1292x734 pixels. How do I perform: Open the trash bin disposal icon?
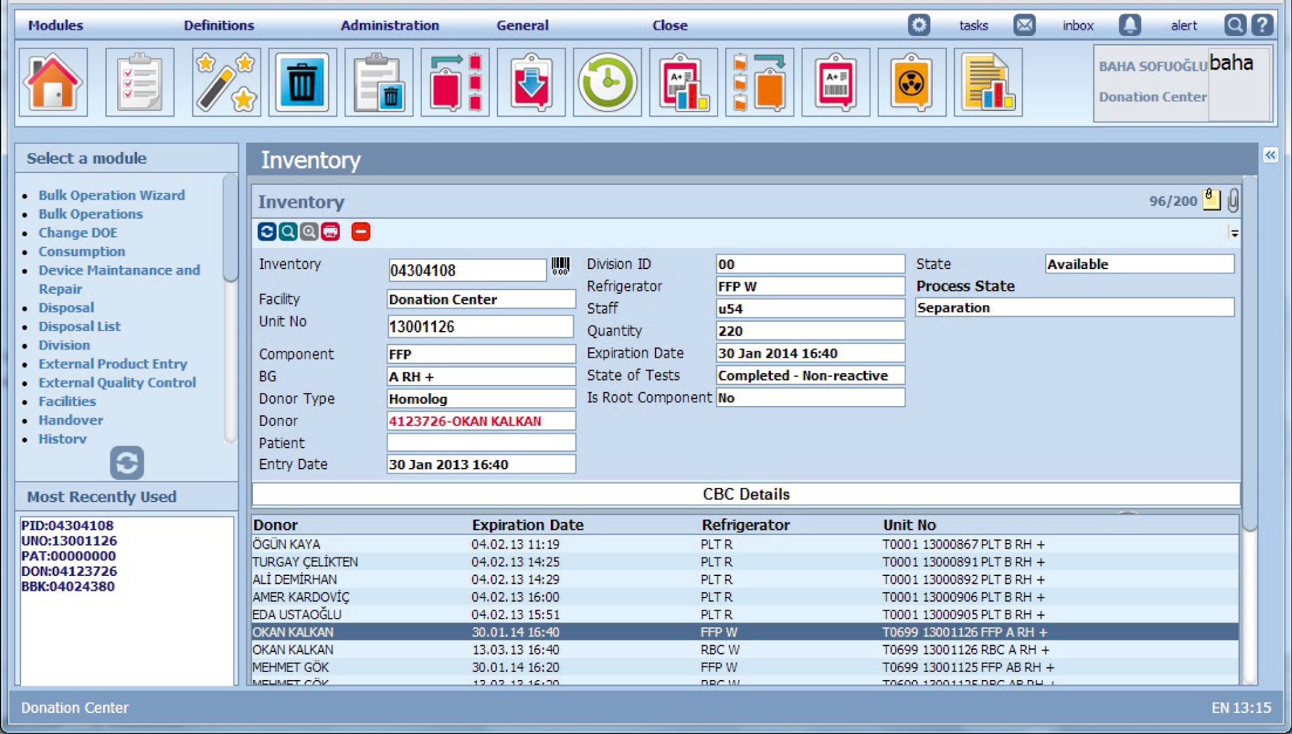[302, 82]
